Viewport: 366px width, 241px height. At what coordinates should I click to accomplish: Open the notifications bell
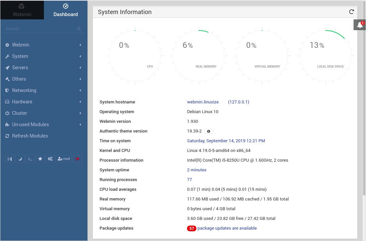(x=359, y=24)
